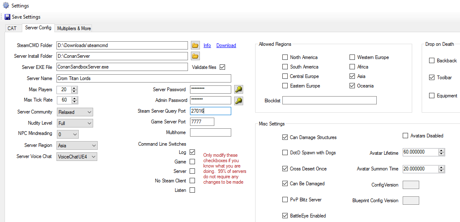The width and height of the screenshot is (460, 222).
Task: Increase Avatar Lifetime with up arrow
Action: pos(442,151)
